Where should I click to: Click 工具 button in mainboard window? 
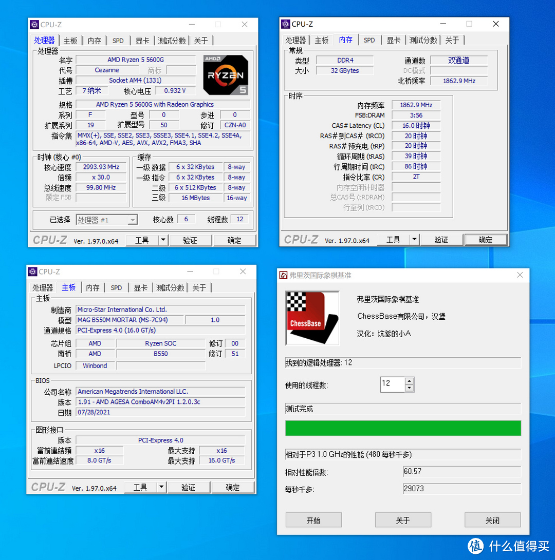(140, 487)
